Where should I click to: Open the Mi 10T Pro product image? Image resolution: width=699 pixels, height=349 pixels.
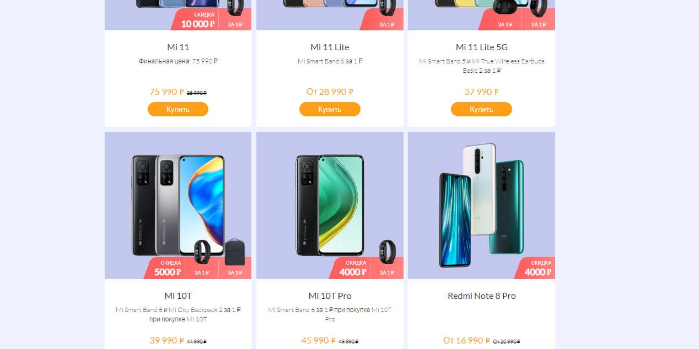pos(330,205)
